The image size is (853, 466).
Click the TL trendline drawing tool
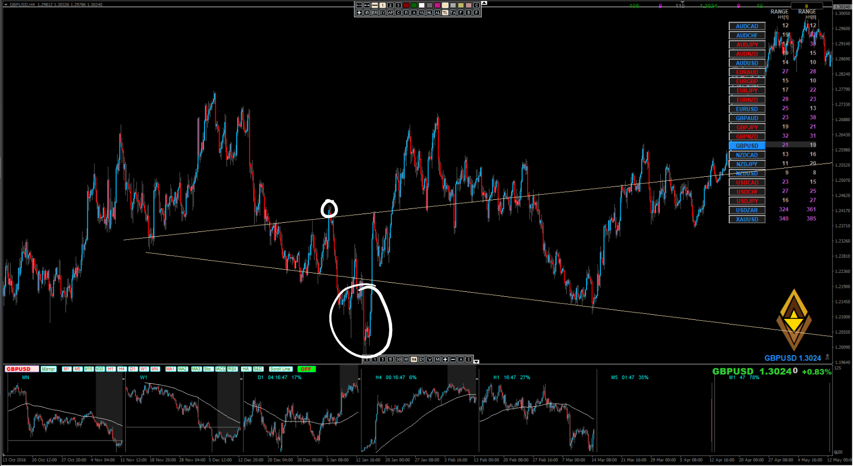pyautogui.click(x=445, y=13)
